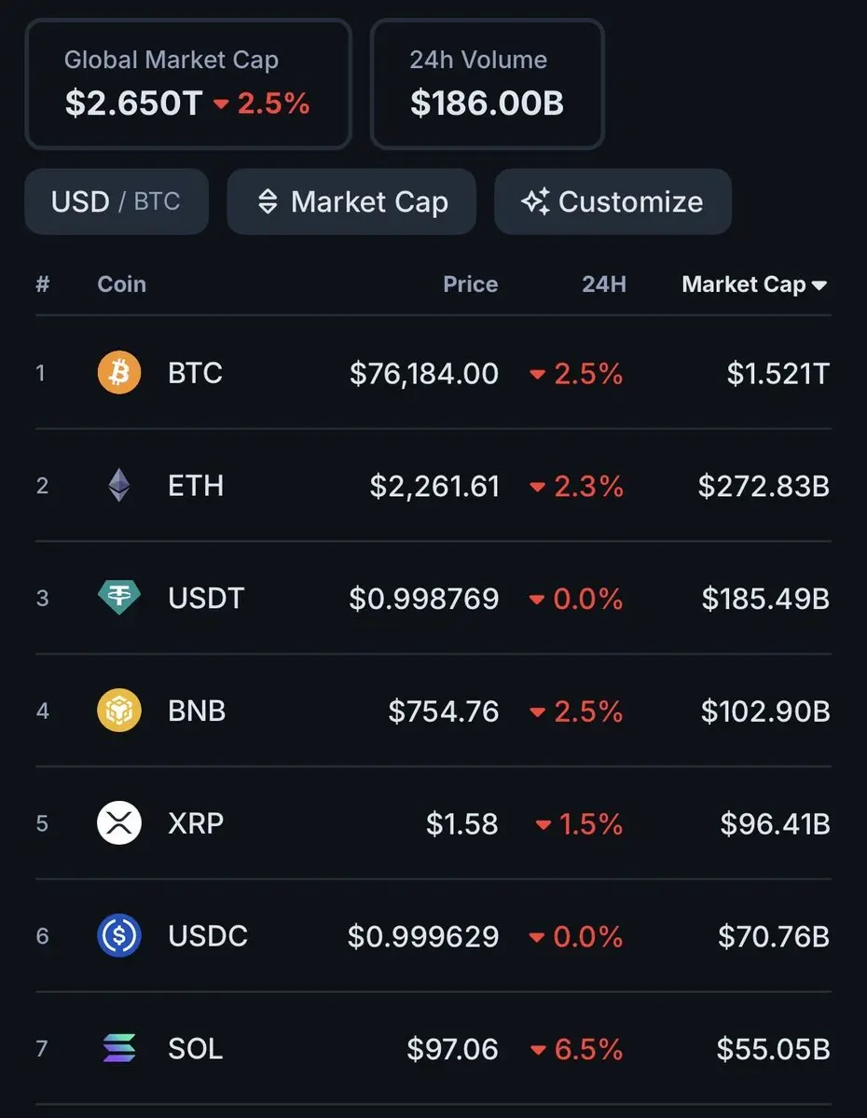This screenshot has width=867, height=1118.
Task: Click the USDC coin icon
Action: 119,935
